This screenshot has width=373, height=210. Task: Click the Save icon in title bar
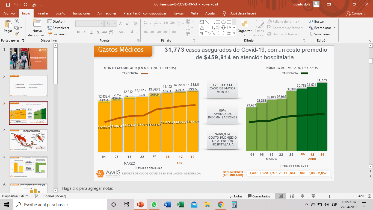[8, 4]
